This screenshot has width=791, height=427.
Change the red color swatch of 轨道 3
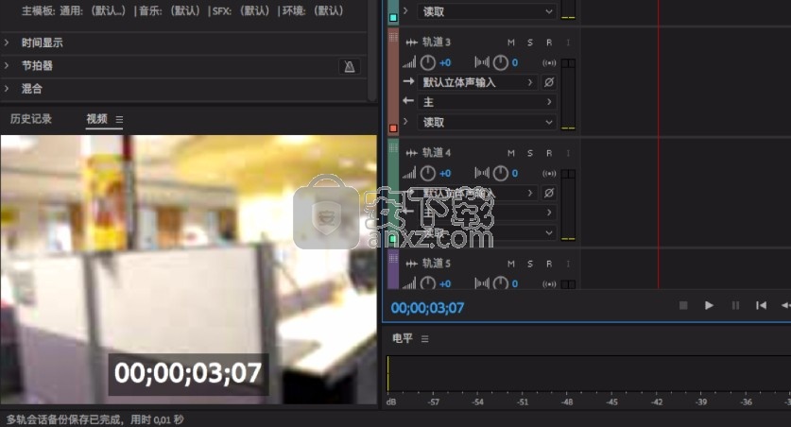coord(393,128)
